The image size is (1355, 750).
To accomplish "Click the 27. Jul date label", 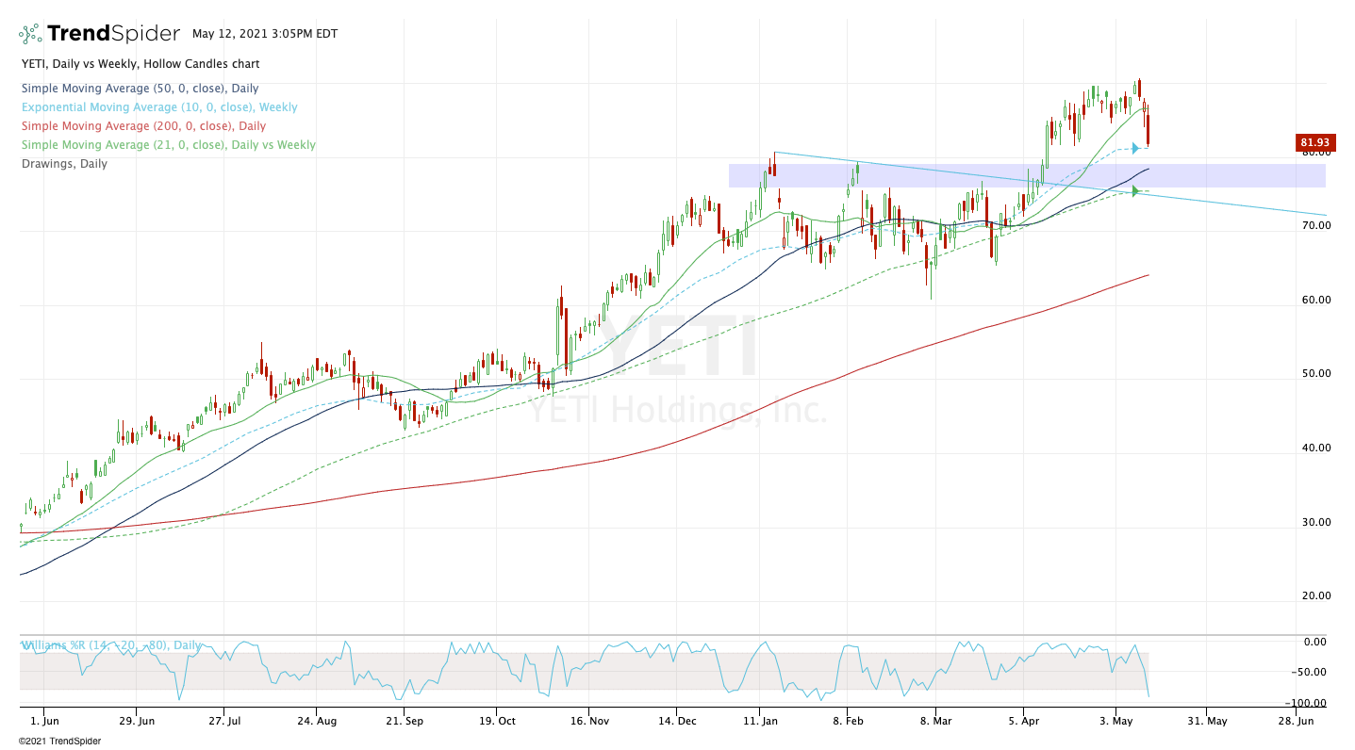I will [223, 722].
